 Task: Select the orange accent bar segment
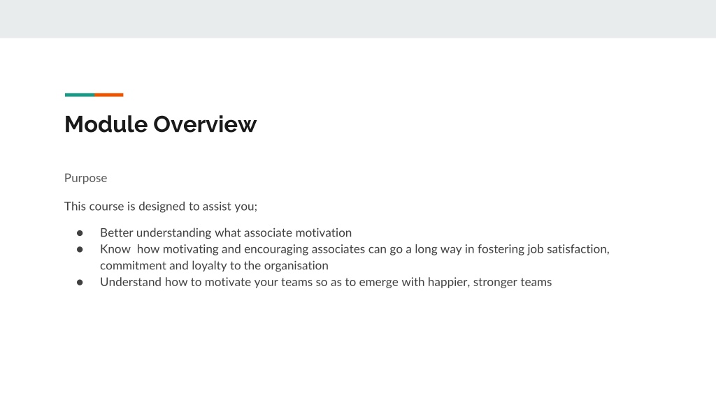tap(108, 95)
